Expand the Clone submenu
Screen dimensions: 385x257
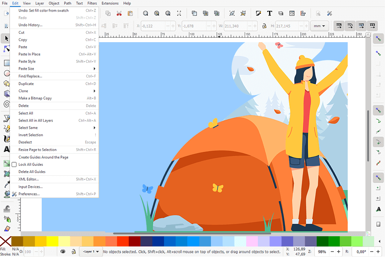(x=54, y=91)
